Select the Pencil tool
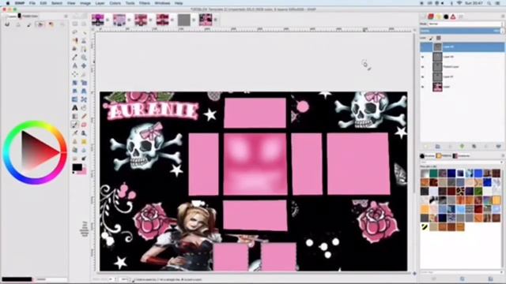The height and width of the screenshot is (284, 506). (84, 116)
